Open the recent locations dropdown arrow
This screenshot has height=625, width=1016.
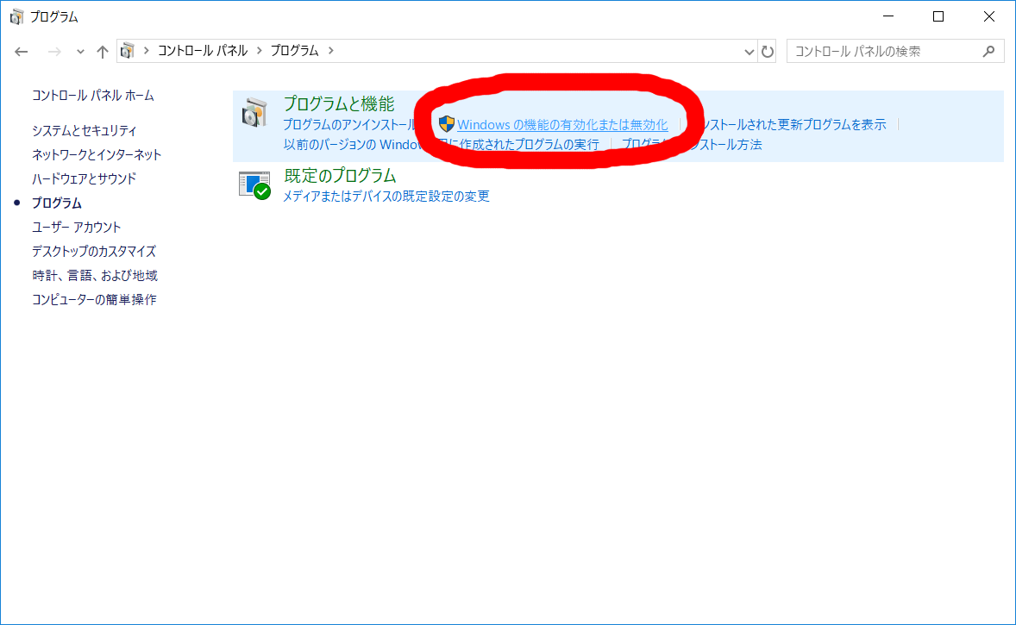80,52
